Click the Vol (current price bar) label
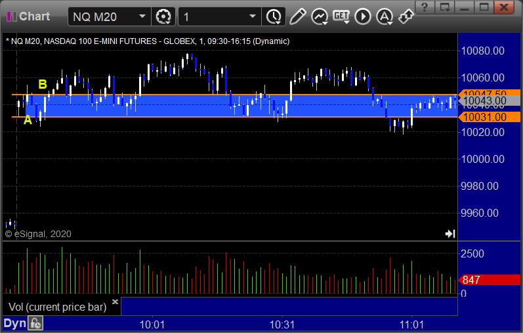The width and height of the screenshot is (523, 333). tap(57, 307)
